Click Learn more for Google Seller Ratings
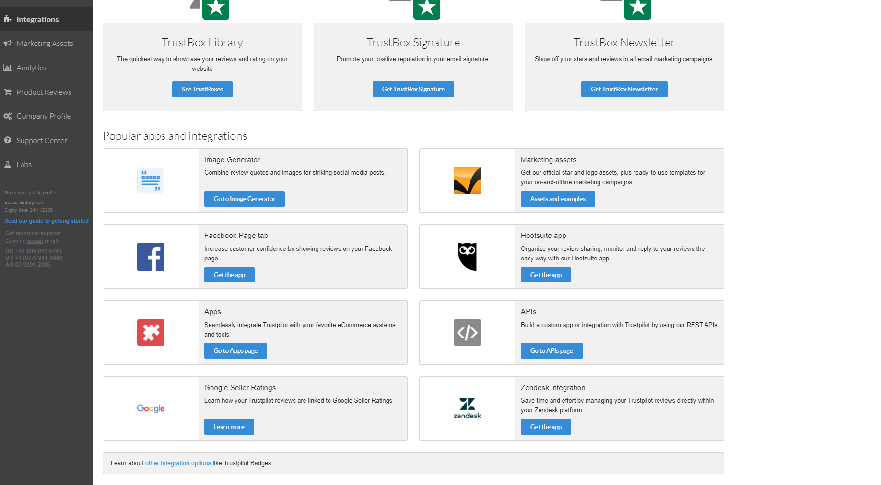Image resolution: width=881 pixels, height=485 pixels. (229, 427)
